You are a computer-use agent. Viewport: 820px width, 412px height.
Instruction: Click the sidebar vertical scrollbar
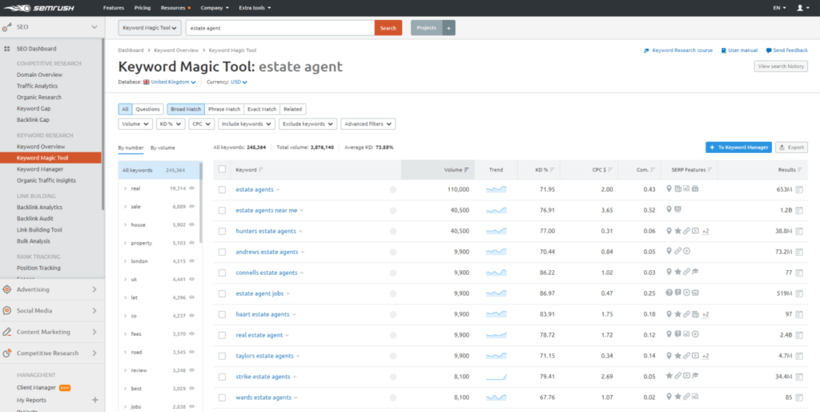(103, 123)
